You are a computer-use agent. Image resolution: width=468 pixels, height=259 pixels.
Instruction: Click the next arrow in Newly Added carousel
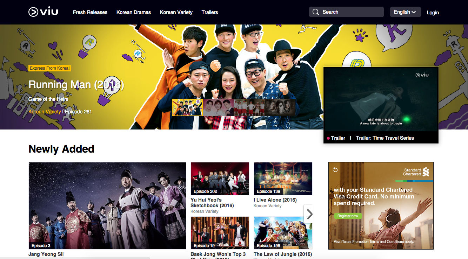coord(309,214)
